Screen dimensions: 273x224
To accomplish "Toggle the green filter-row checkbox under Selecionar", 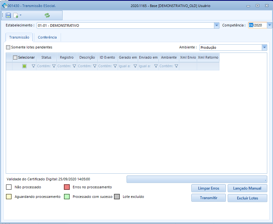I will coord(24,66).
